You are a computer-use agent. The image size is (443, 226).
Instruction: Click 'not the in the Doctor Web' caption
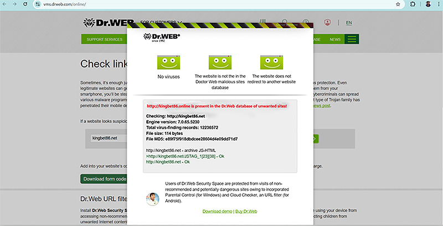[x=220, y=82]
